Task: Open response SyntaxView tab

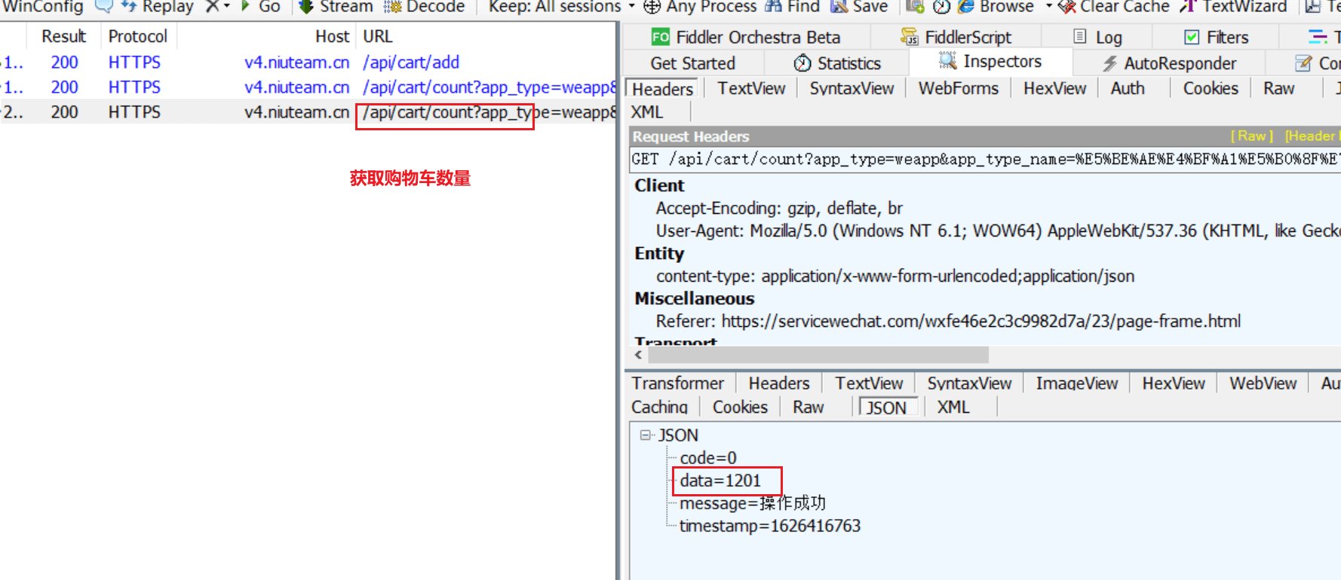Action: pos(969,383)
